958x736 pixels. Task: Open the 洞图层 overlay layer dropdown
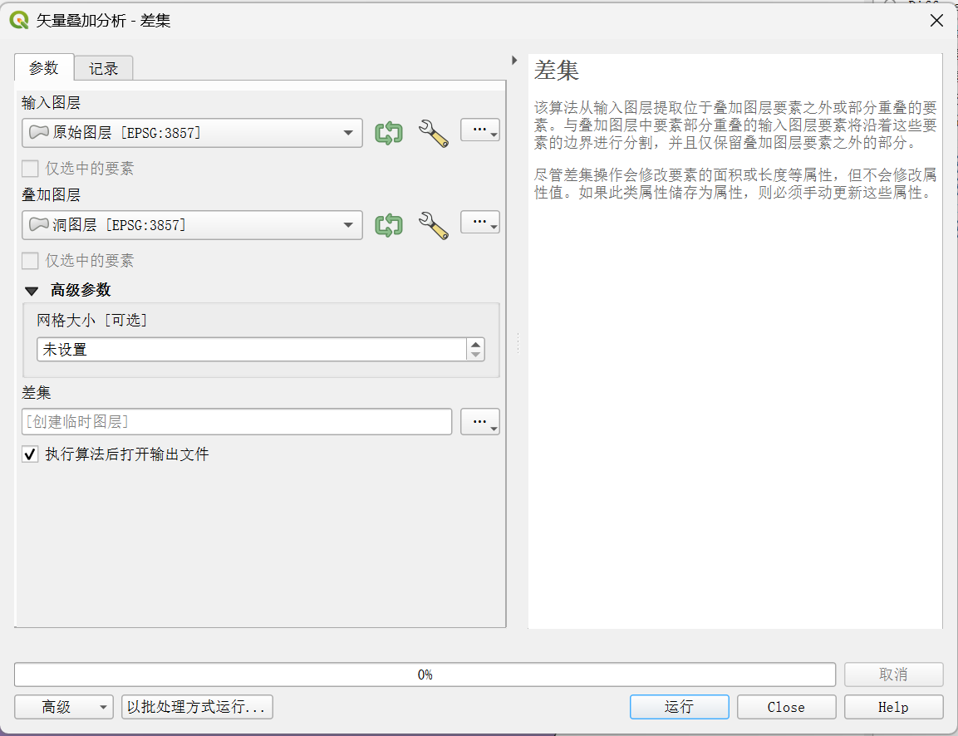[193, 225]
